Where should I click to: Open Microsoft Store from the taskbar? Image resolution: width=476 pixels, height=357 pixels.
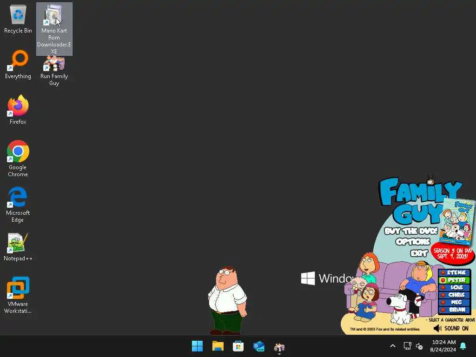[x=238, y=346]
